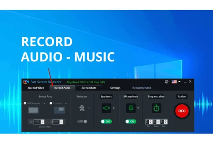Click the video height input field
This screenshot has width=213, height=159.
[56, 122]
